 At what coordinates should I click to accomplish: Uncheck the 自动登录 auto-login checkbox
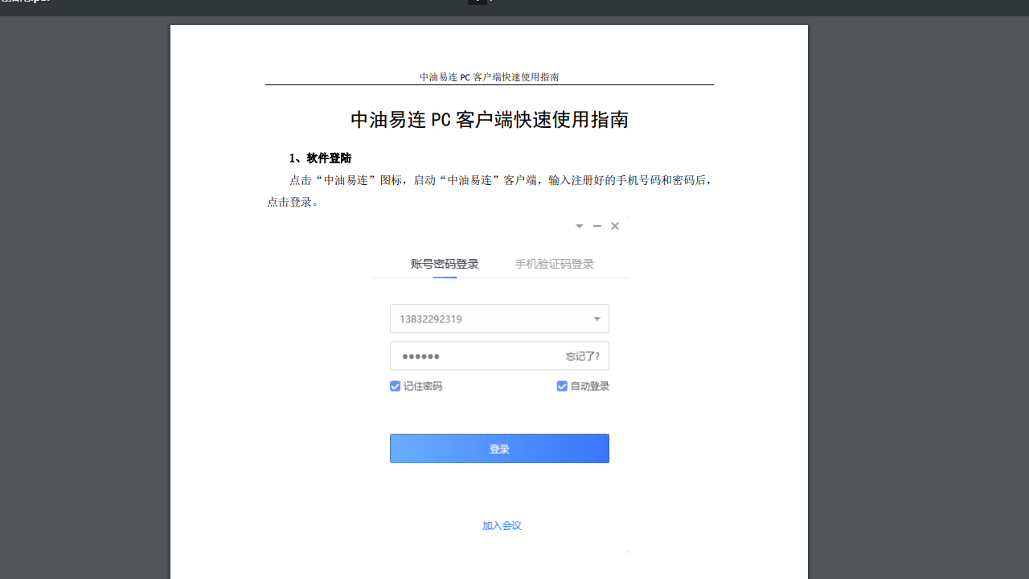pos(561,386)
